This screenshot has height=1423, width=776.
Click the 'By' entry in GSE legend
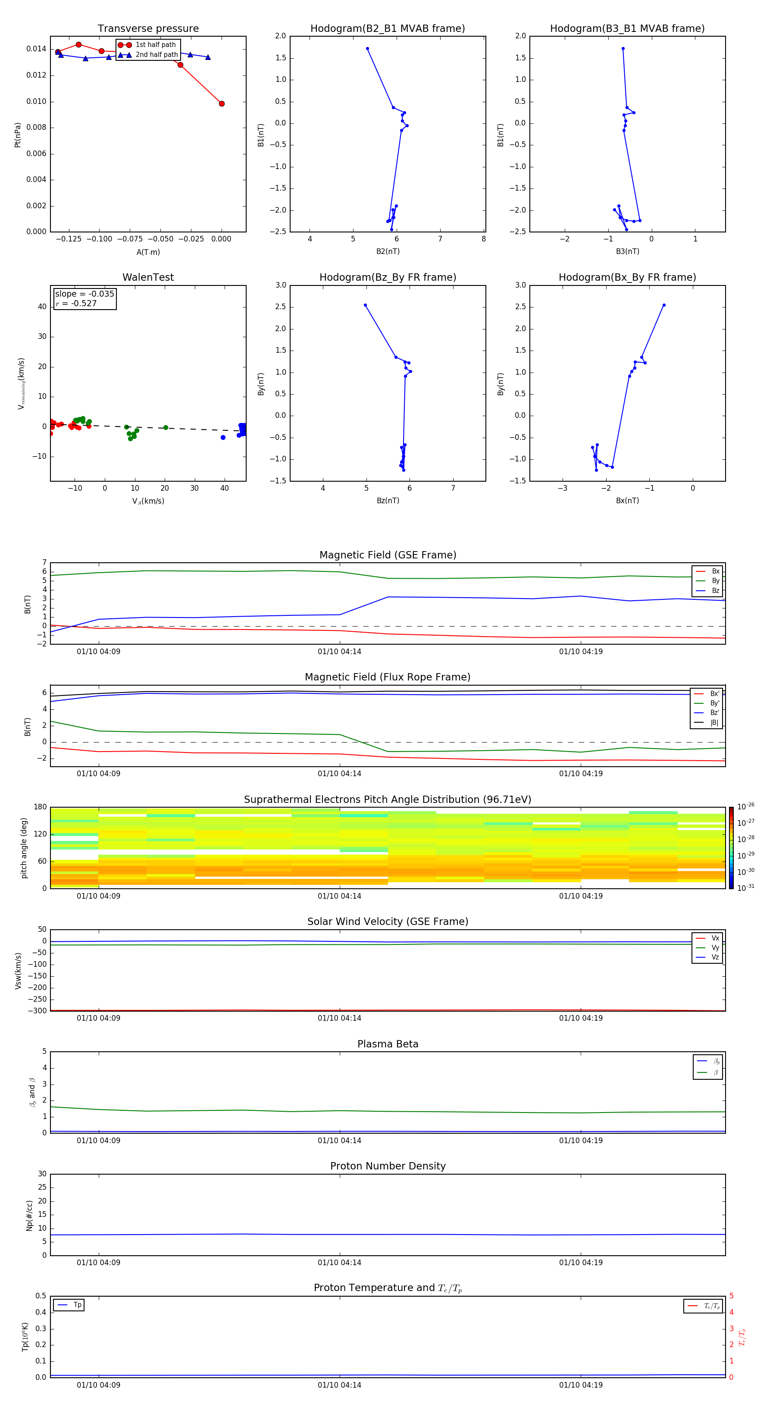click(707, 580)
